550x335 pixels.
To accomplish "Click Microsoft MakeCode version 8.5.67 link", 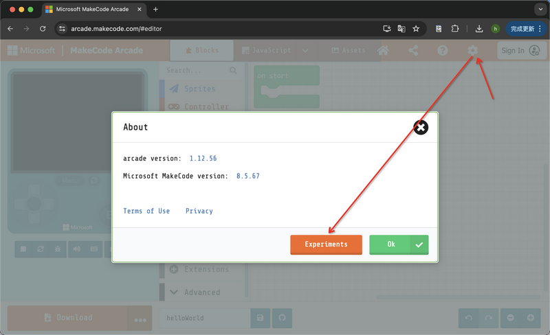I will pos(247,176).
